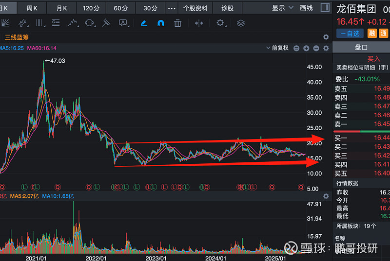The image size is (390, 261).
Task: Select the 盘口 tab in right panel
Action: point(361,47)
